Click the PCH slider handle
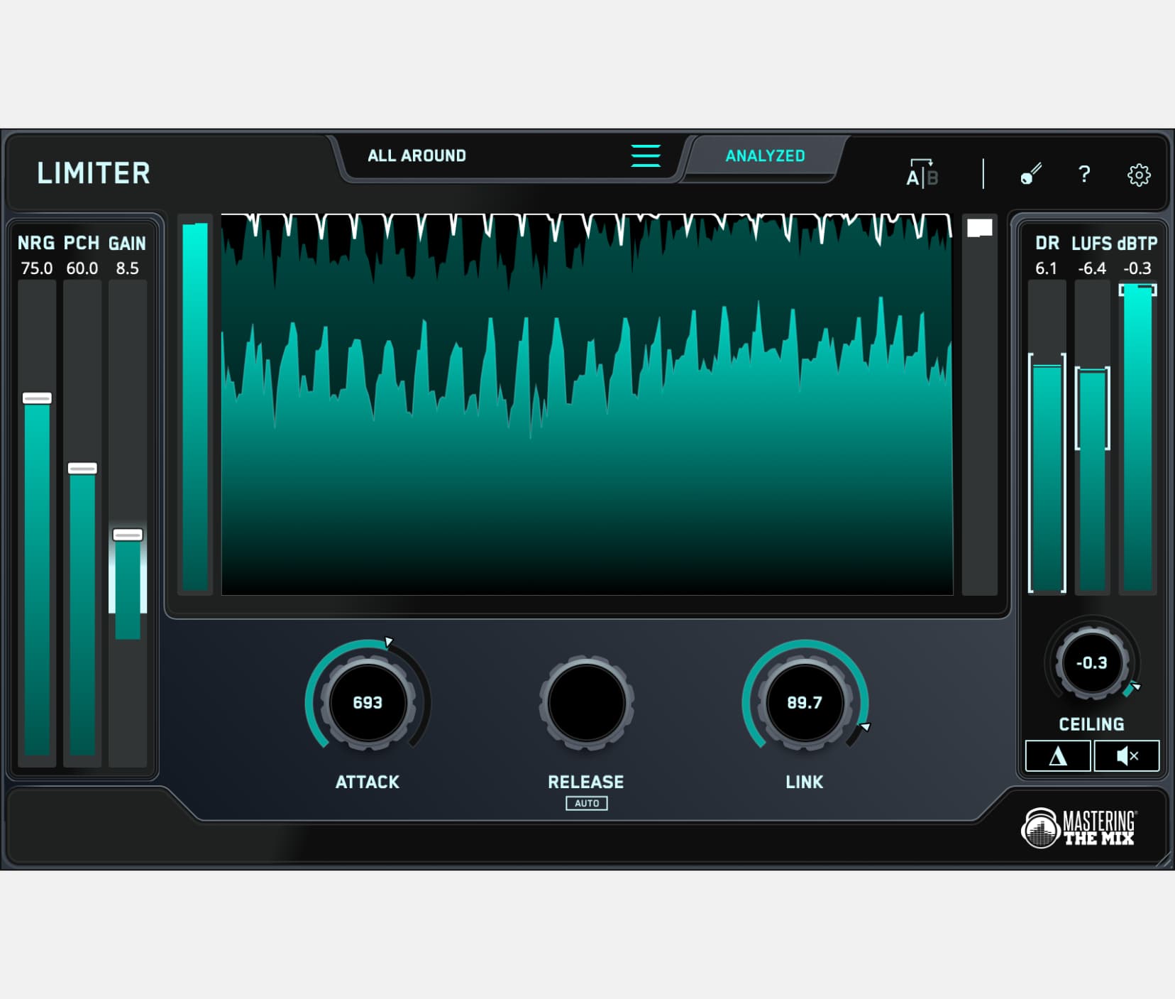Screen dimensions: 1175x999 tap(82, 469)
